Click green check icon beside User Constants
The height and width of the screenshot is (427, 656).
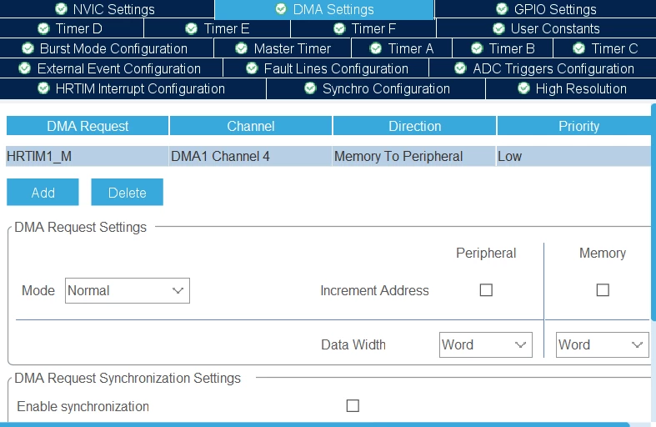pos(498,28)
